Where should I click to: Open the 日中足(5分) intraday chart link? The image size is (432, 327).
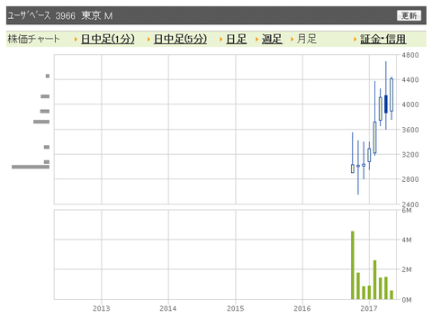pos(180,39)
